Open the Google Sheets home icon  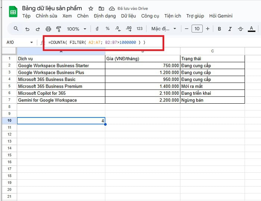[13, 12]
